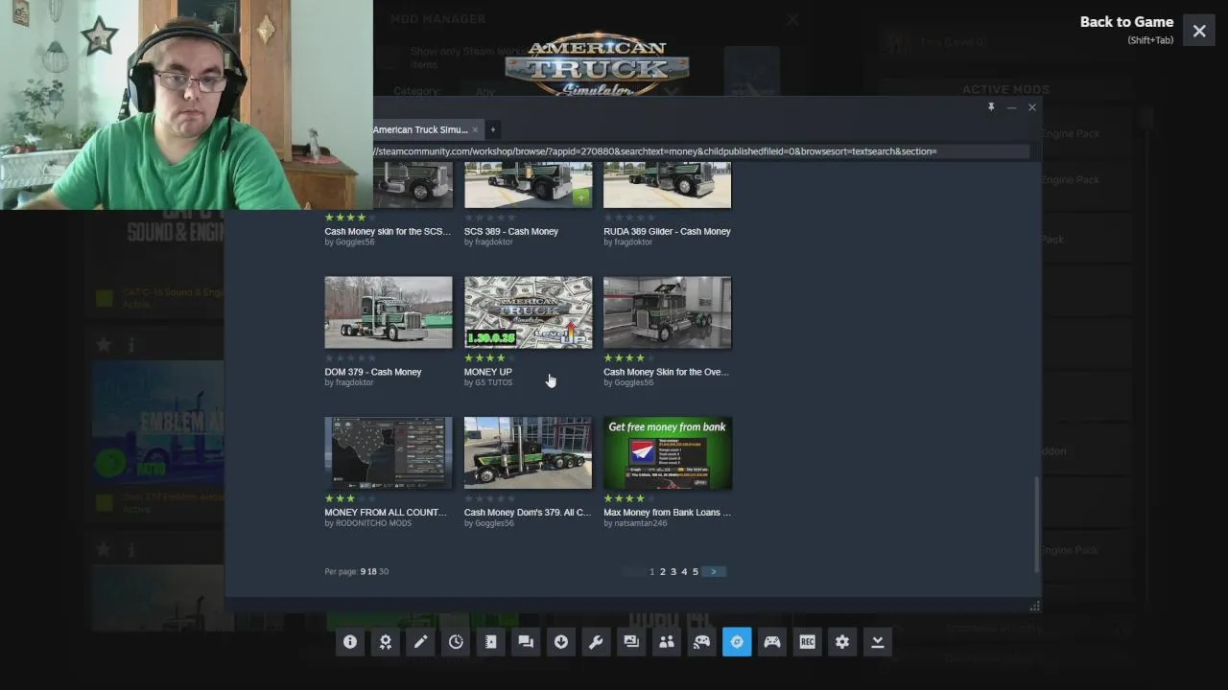Go to results page 4
The image size is (1228, 690).
tap(684, 571)
